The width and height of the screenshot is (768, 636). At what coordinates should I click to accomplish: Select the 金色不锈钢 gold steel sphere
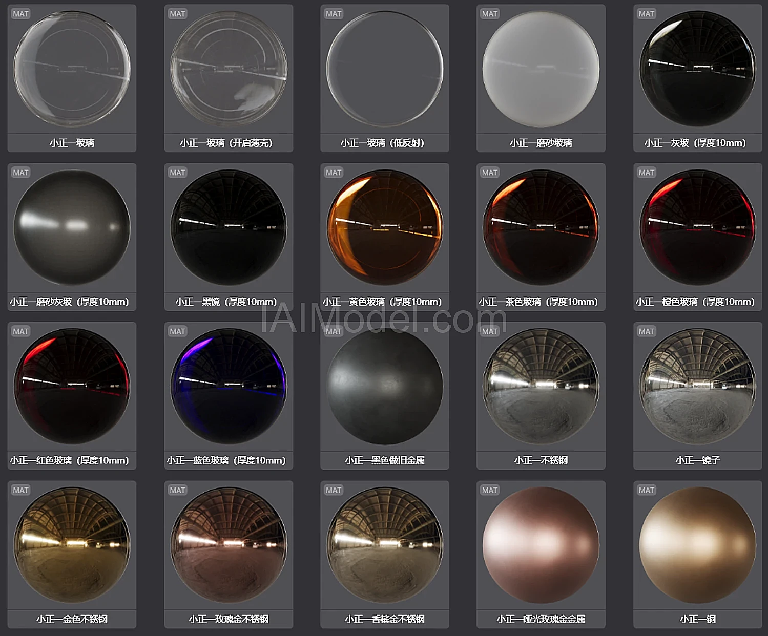pos(72,545)
